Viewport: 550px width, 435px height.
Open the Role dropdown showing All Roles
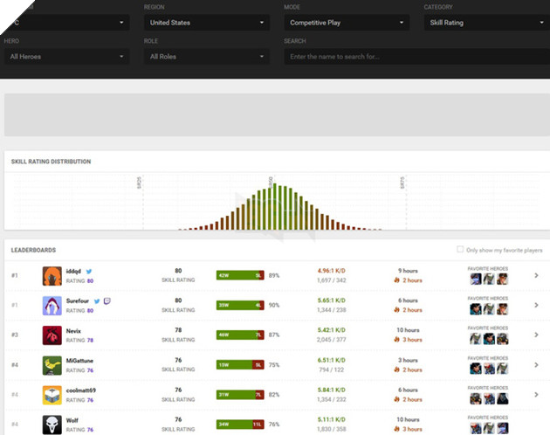coord(207,57)
